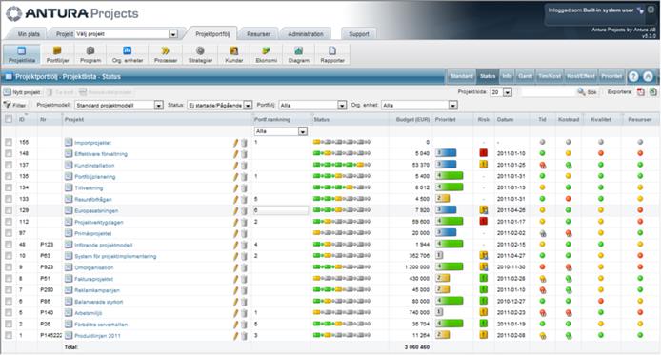Screen dimensions: 661x355
Task: Tick the checkbox for Produktlinjen 2011
Action: [x=9, y=336]
